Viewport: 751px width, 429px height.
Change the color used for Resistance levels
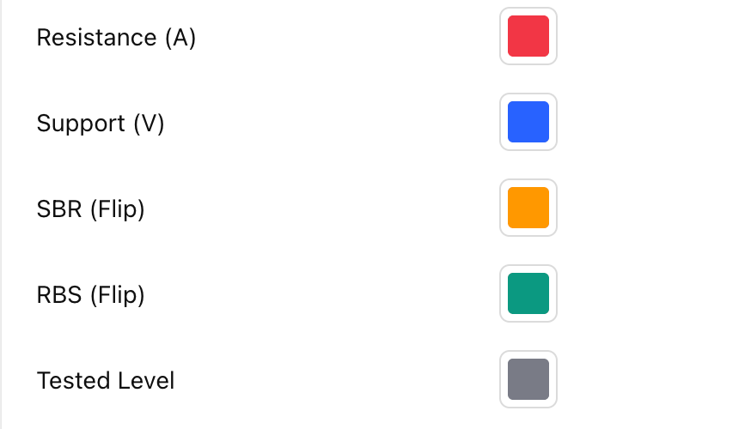(528, 36)
